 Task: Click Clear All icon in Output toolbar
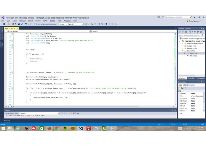(x=74, y=113)
